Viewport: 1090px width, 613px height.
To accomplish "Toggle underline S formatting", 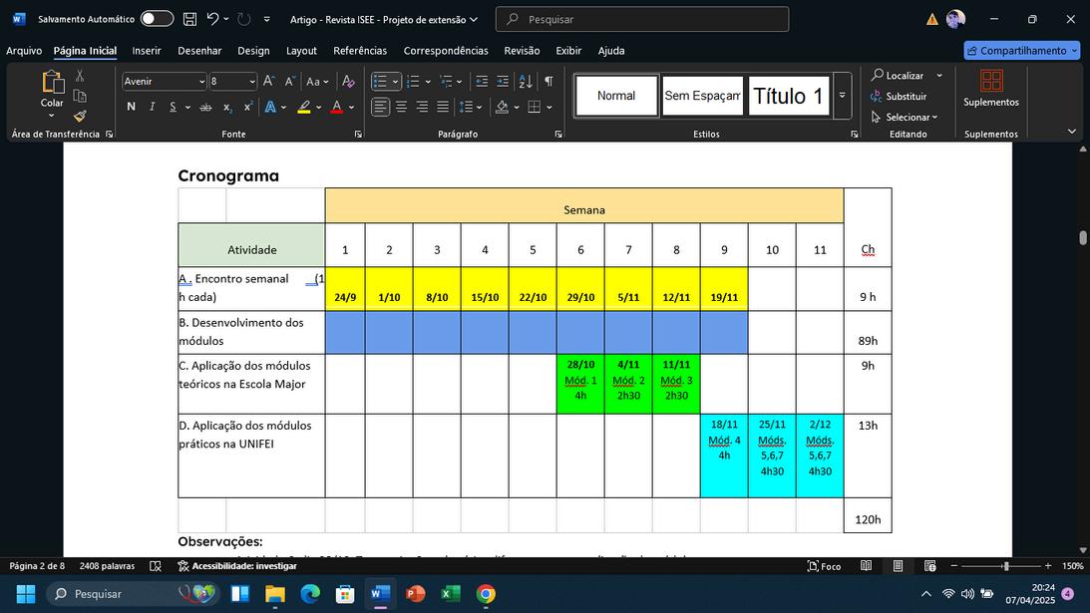I will click(173, 107).
